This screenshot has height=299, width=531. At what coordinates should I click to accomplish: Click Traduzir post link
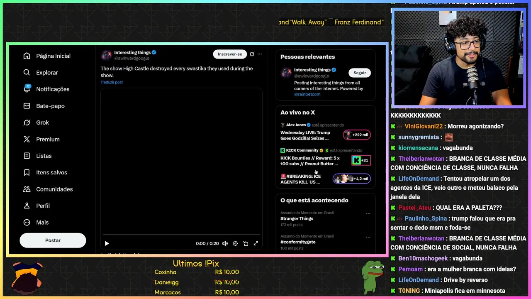[x=112, y=82]
